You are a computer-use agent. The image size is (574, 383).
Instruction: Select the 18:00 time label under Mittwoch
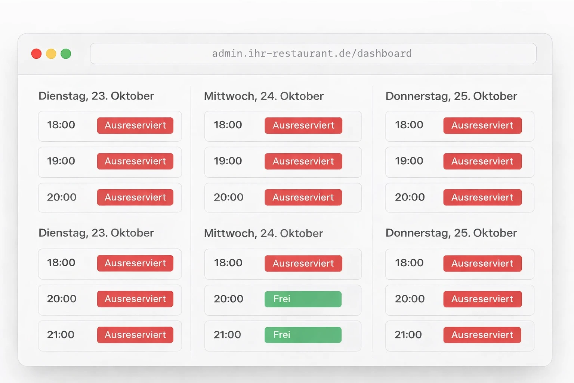pyautogui.click(x=228, y=125)
